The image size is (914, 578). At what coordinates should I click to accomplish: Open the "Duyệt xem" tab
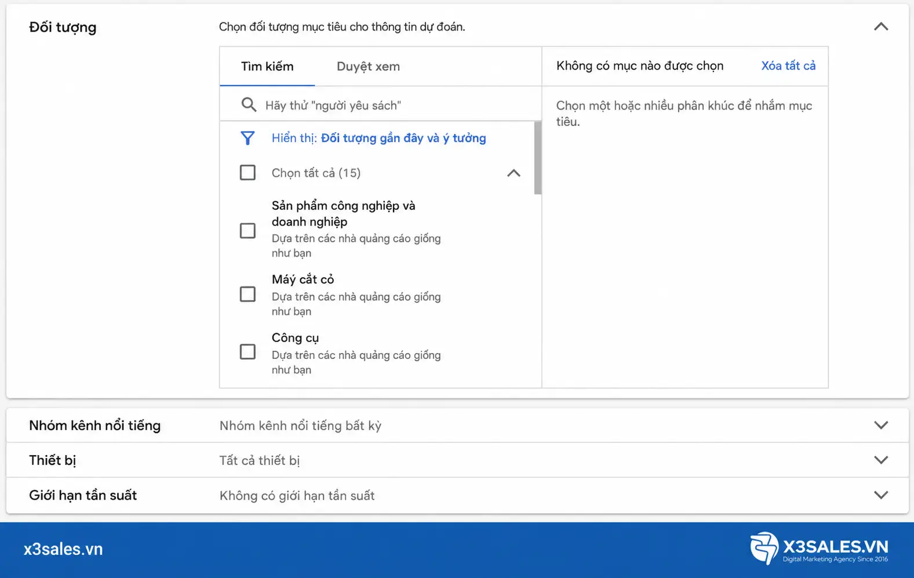click(x=368, y=67)
